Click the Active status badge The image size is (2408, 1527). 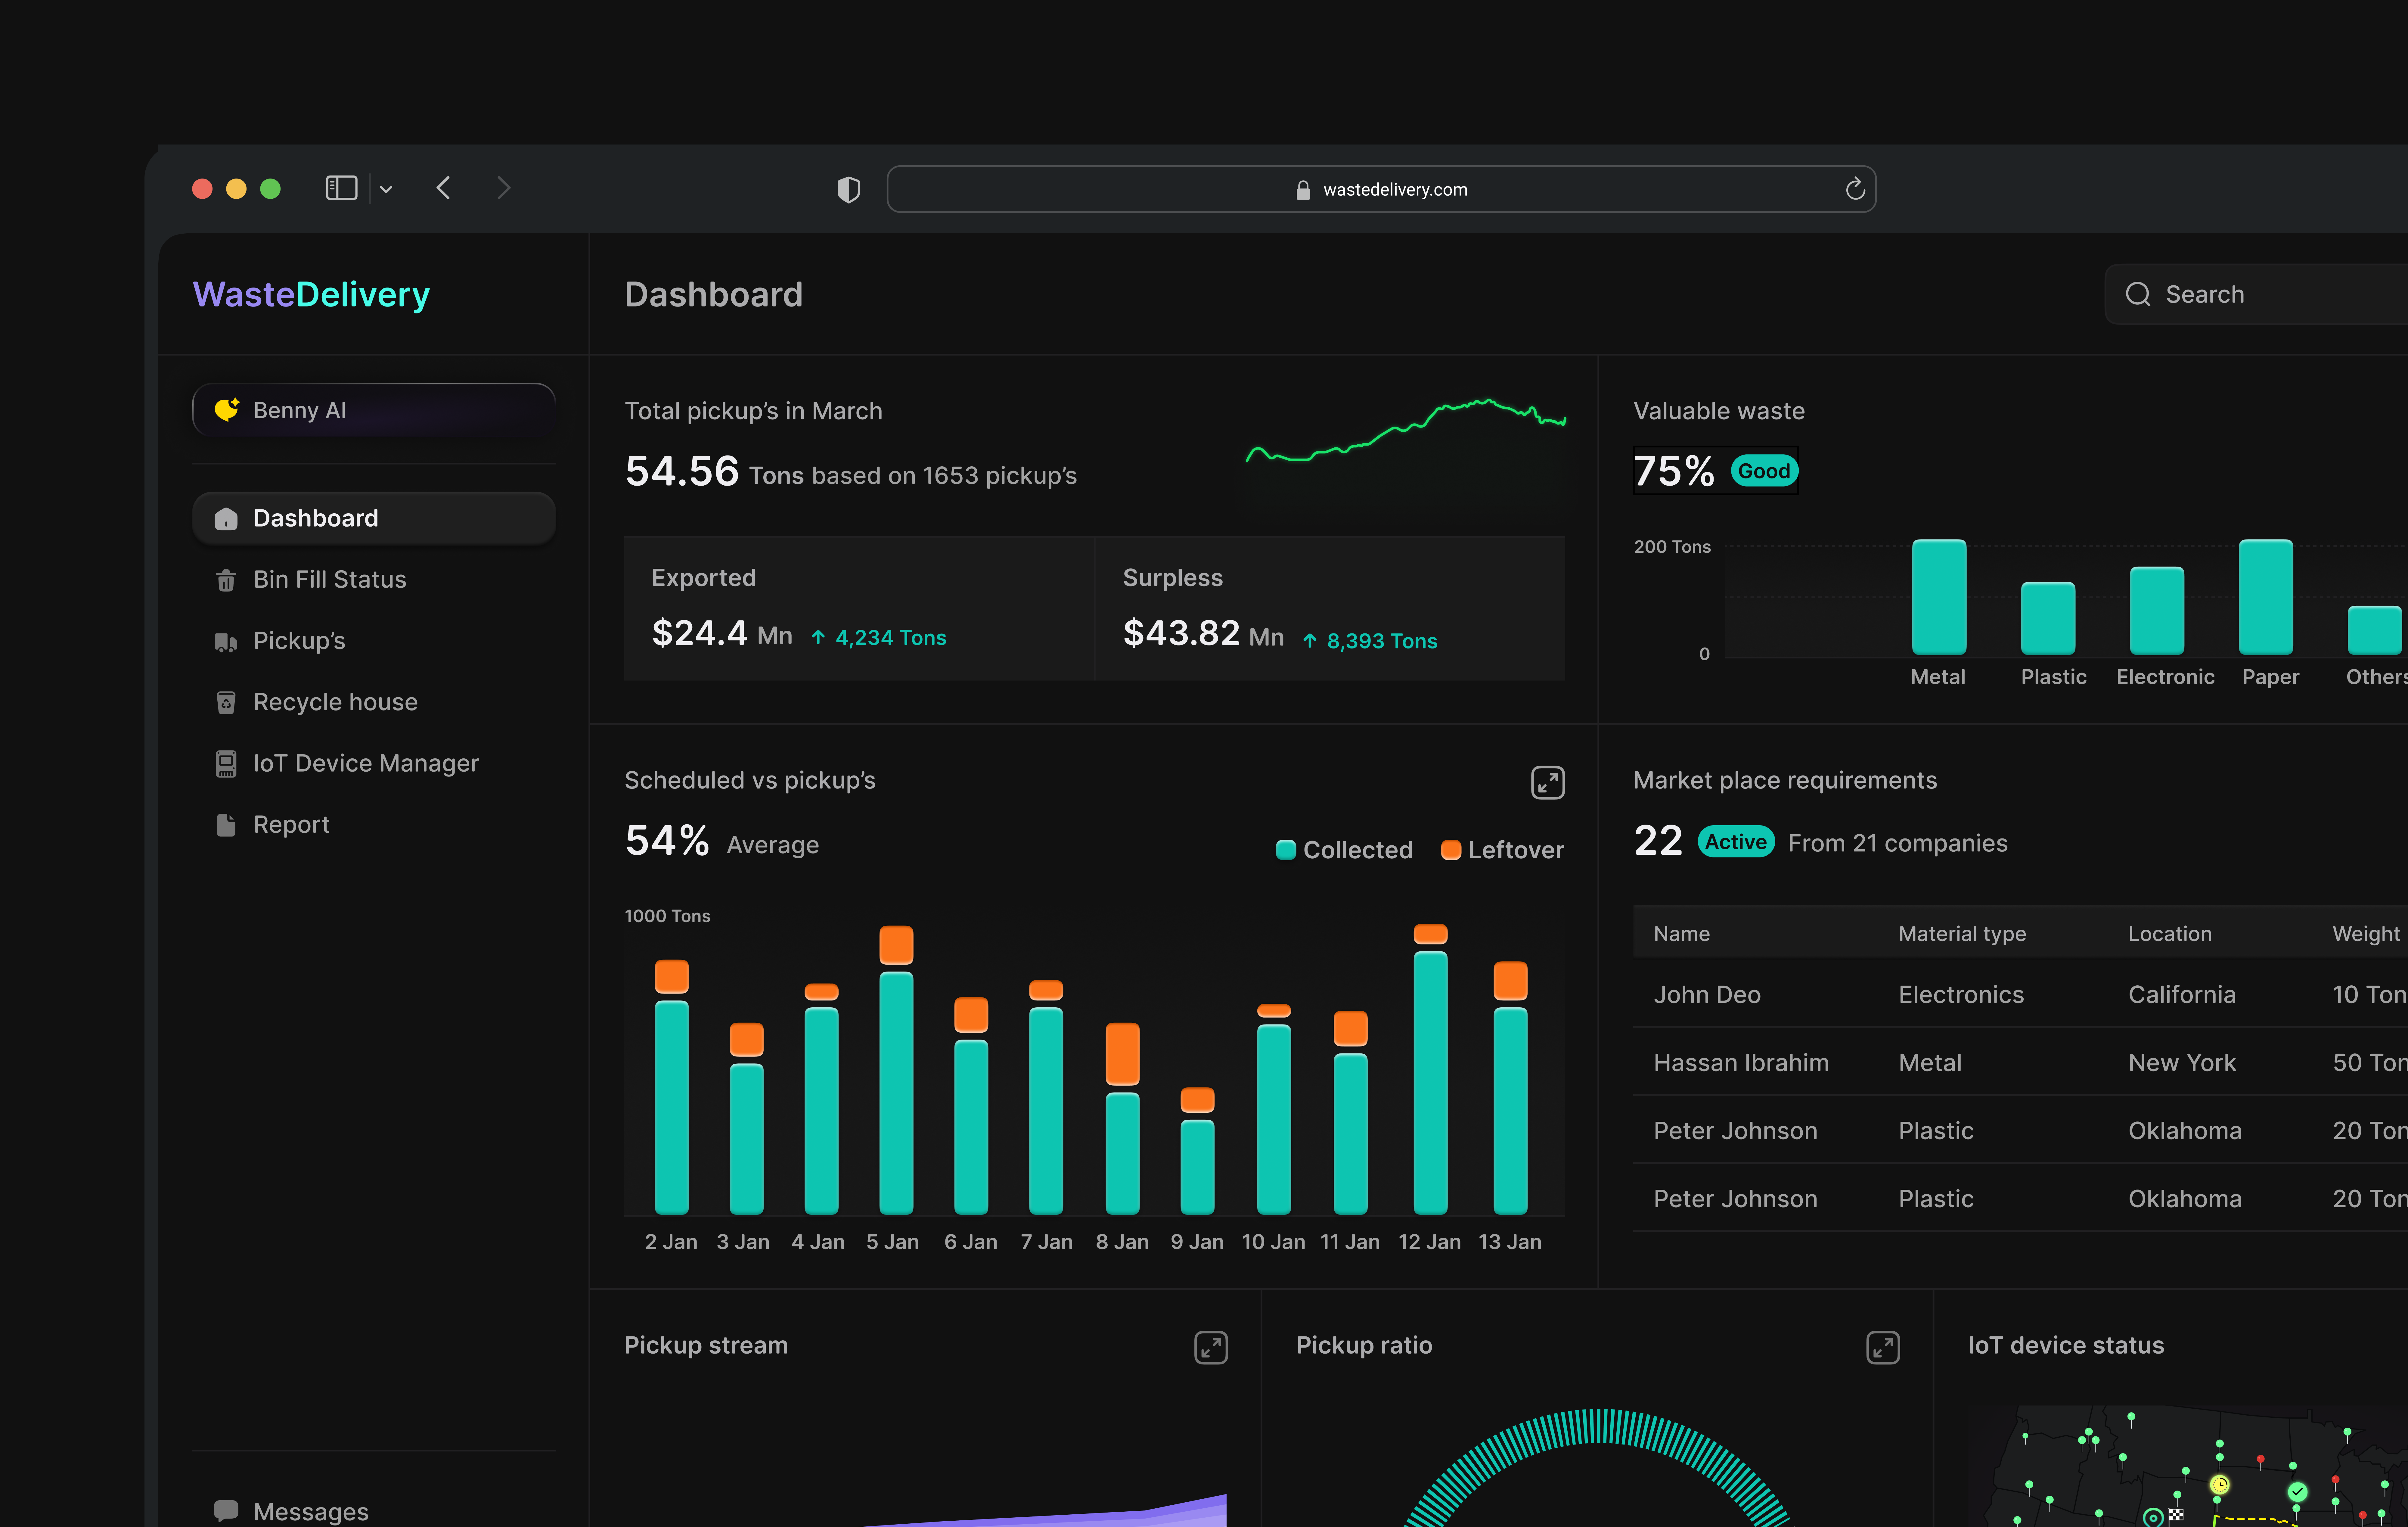point(1736,842)
